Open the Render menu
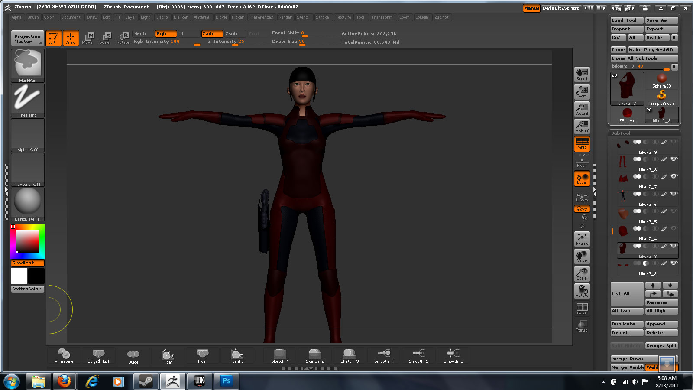The height and width of the screenshot is (390, 693). 285,17
